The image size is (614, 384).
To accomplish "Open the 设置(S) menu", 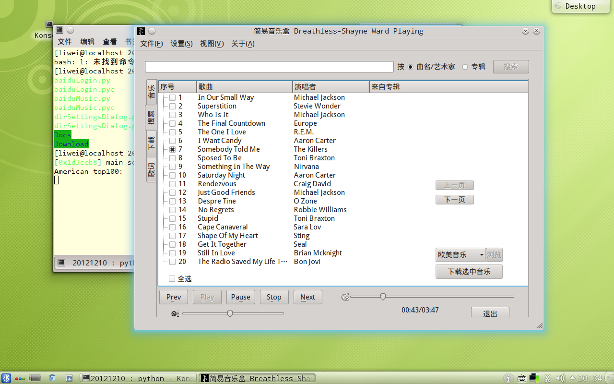I will pos(181,44).
